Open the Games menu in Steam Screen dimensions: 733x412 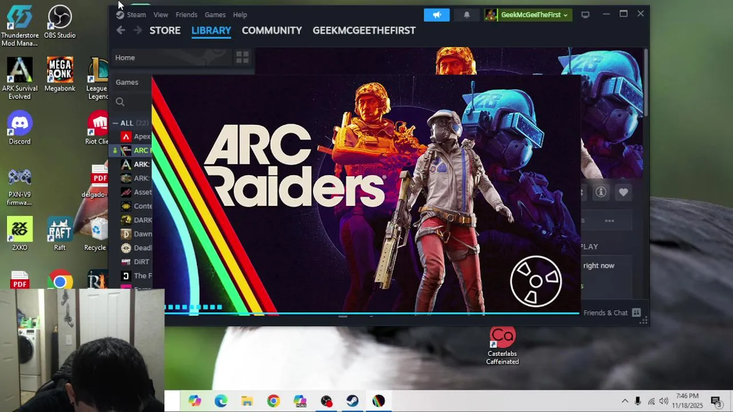point(215,15)
